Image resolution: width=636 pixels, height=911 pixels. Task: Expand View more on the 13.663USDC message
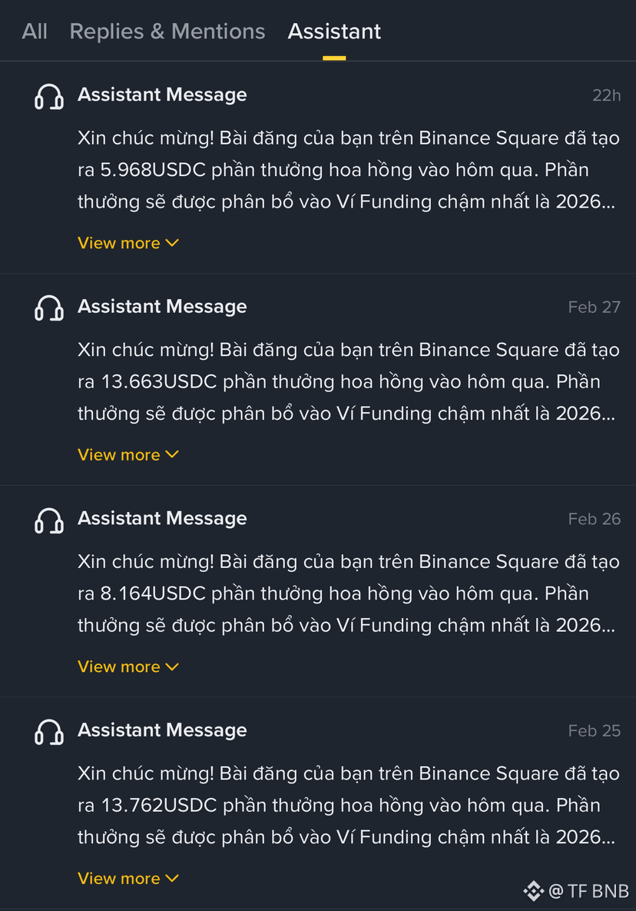(x=128, y=454)
